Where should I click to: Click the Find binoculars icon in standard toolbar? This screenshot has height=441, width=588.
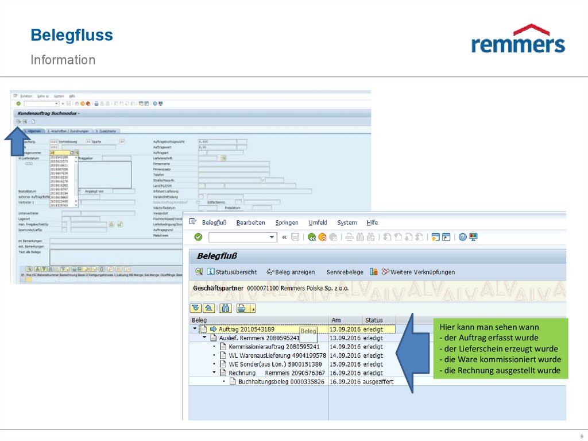coord(360,237)
